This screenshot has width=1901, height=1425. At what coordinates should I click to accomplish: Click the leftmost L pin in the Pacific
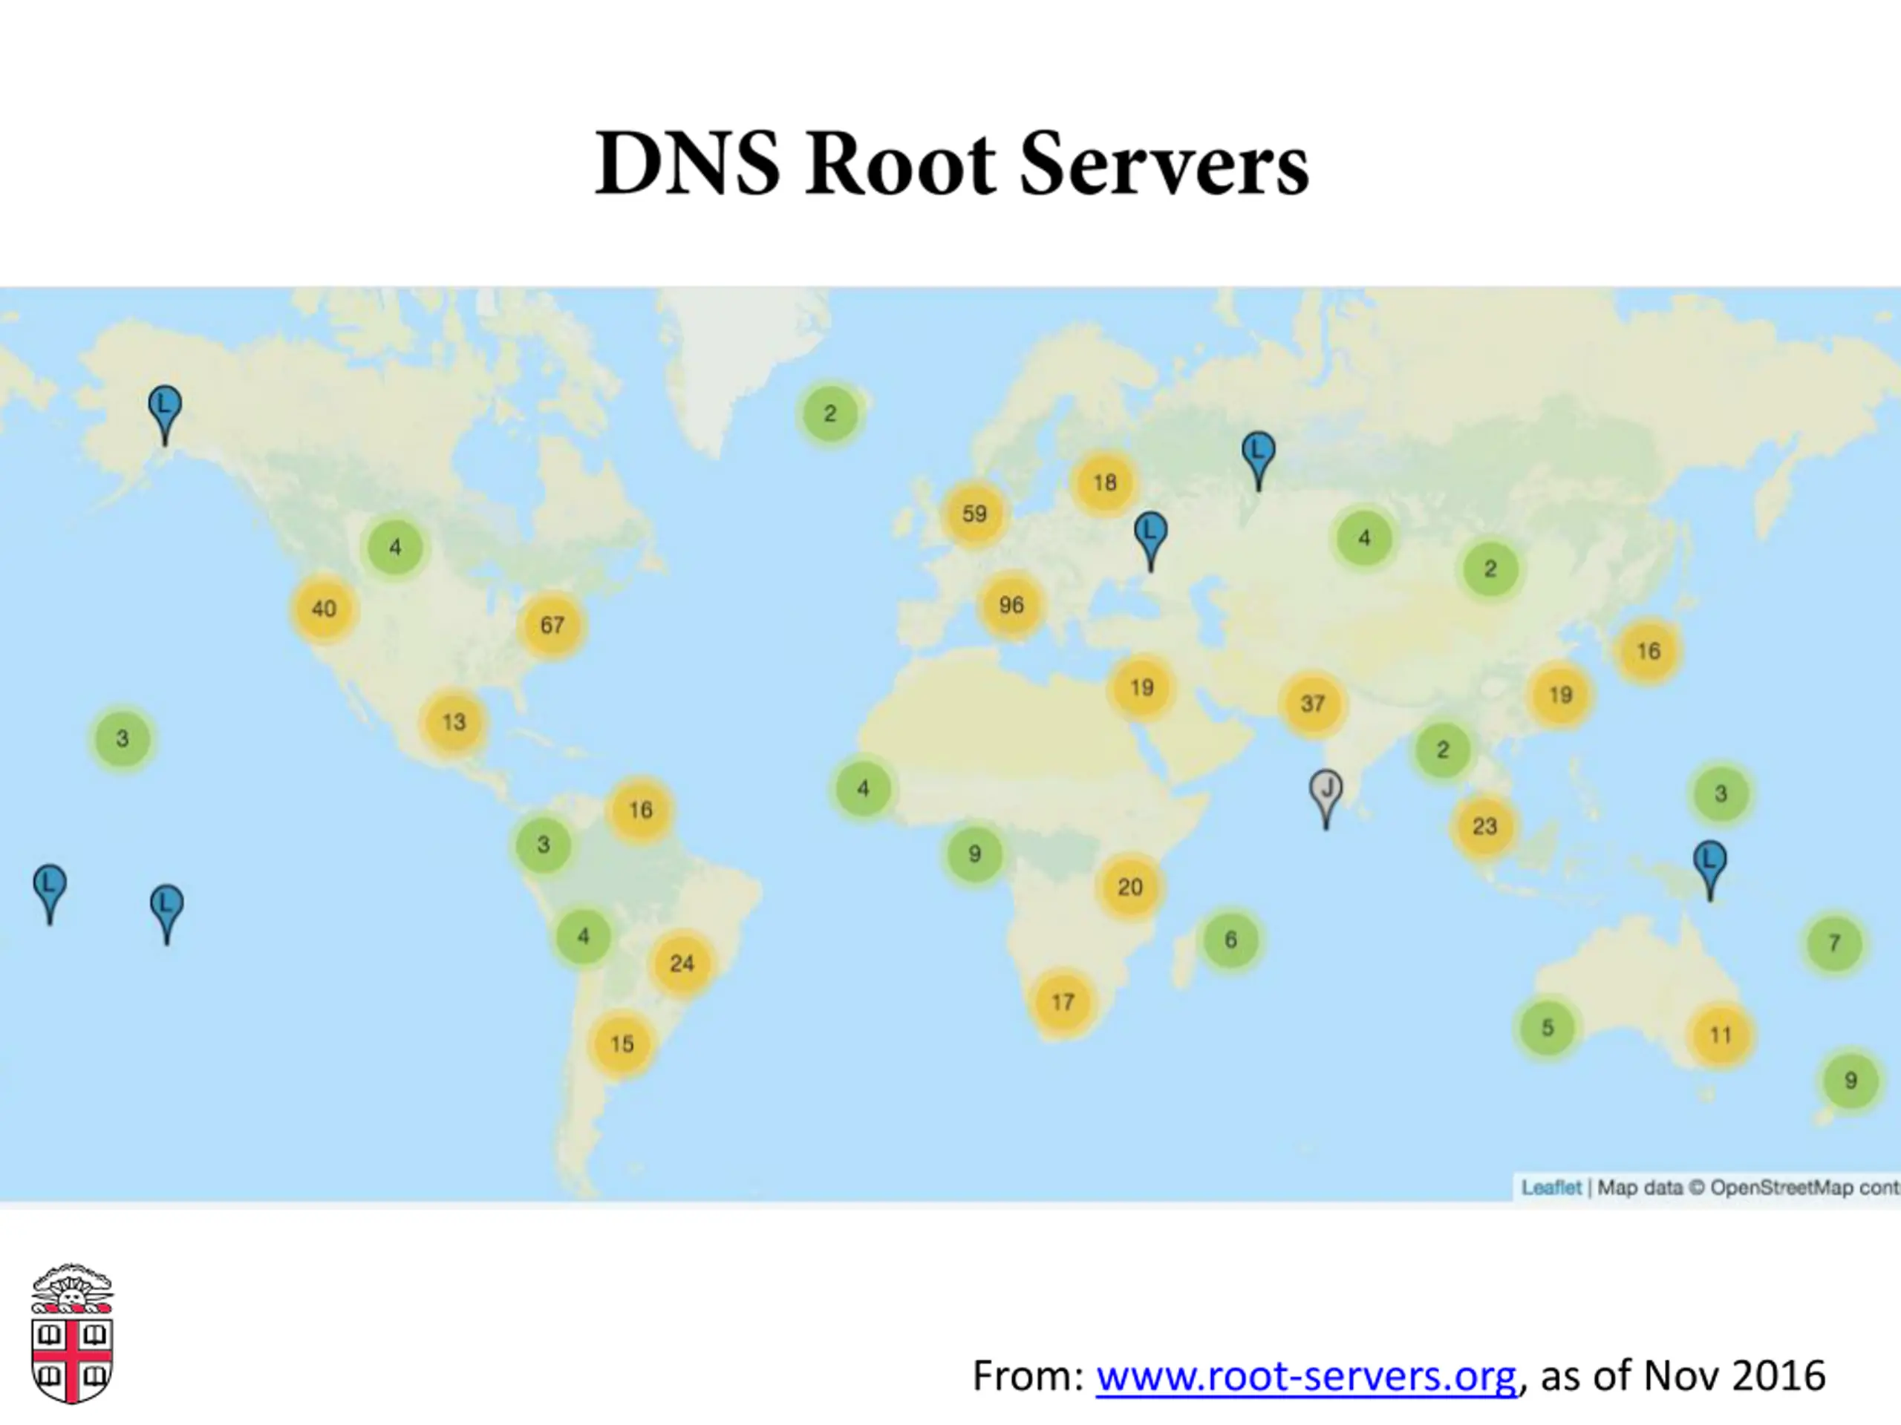(x=50, y=895)
